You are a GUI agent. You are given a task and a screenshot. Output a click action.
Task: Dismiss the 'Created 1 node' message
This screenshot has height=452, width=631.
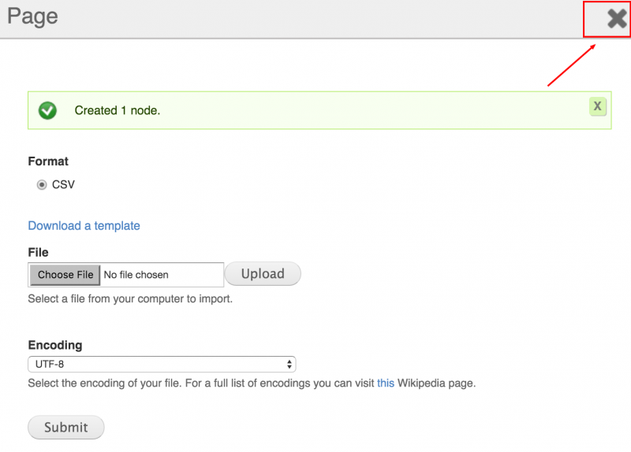pos(598,106)
